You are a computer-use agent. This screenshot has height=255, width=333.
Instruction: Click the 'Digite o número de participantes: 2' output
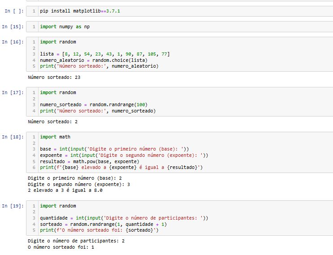[76, 241]
